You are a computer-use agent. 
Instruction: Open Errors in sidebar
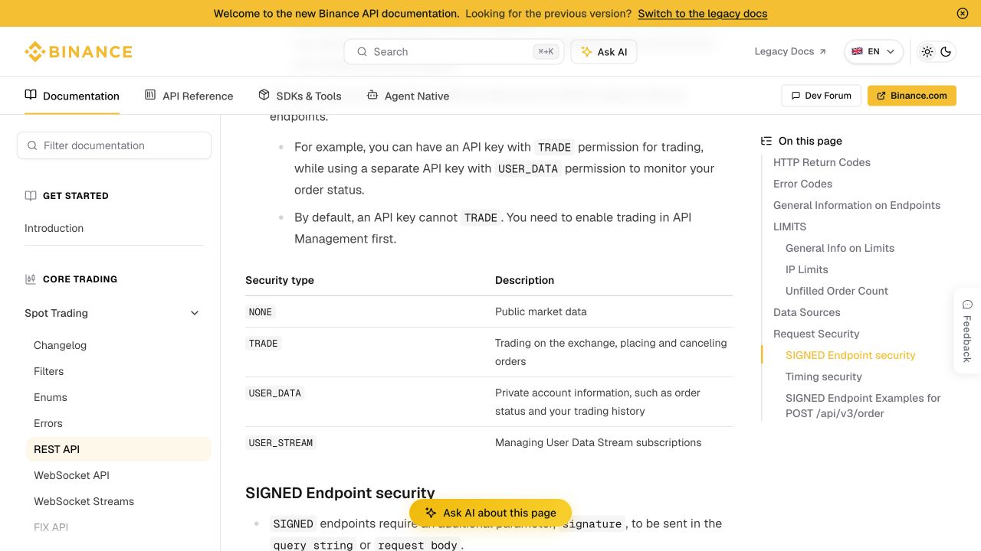coord(48,423)
